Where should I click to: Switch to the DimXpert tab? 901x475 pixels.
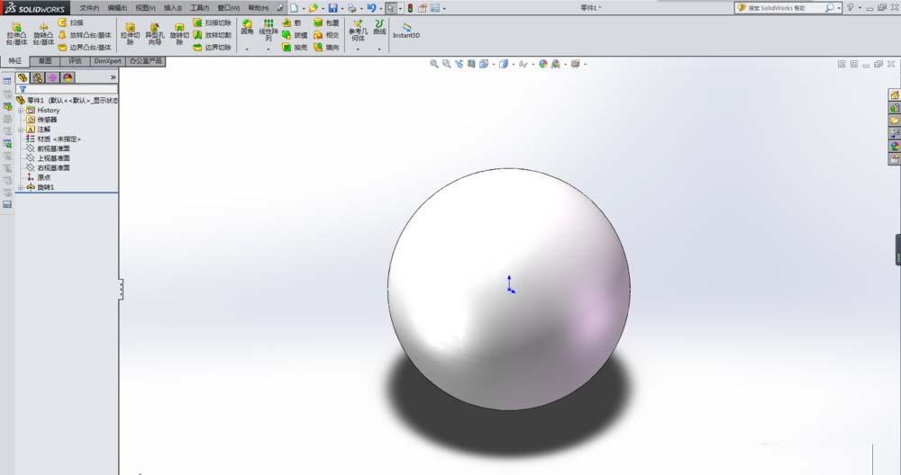(107, 61)
